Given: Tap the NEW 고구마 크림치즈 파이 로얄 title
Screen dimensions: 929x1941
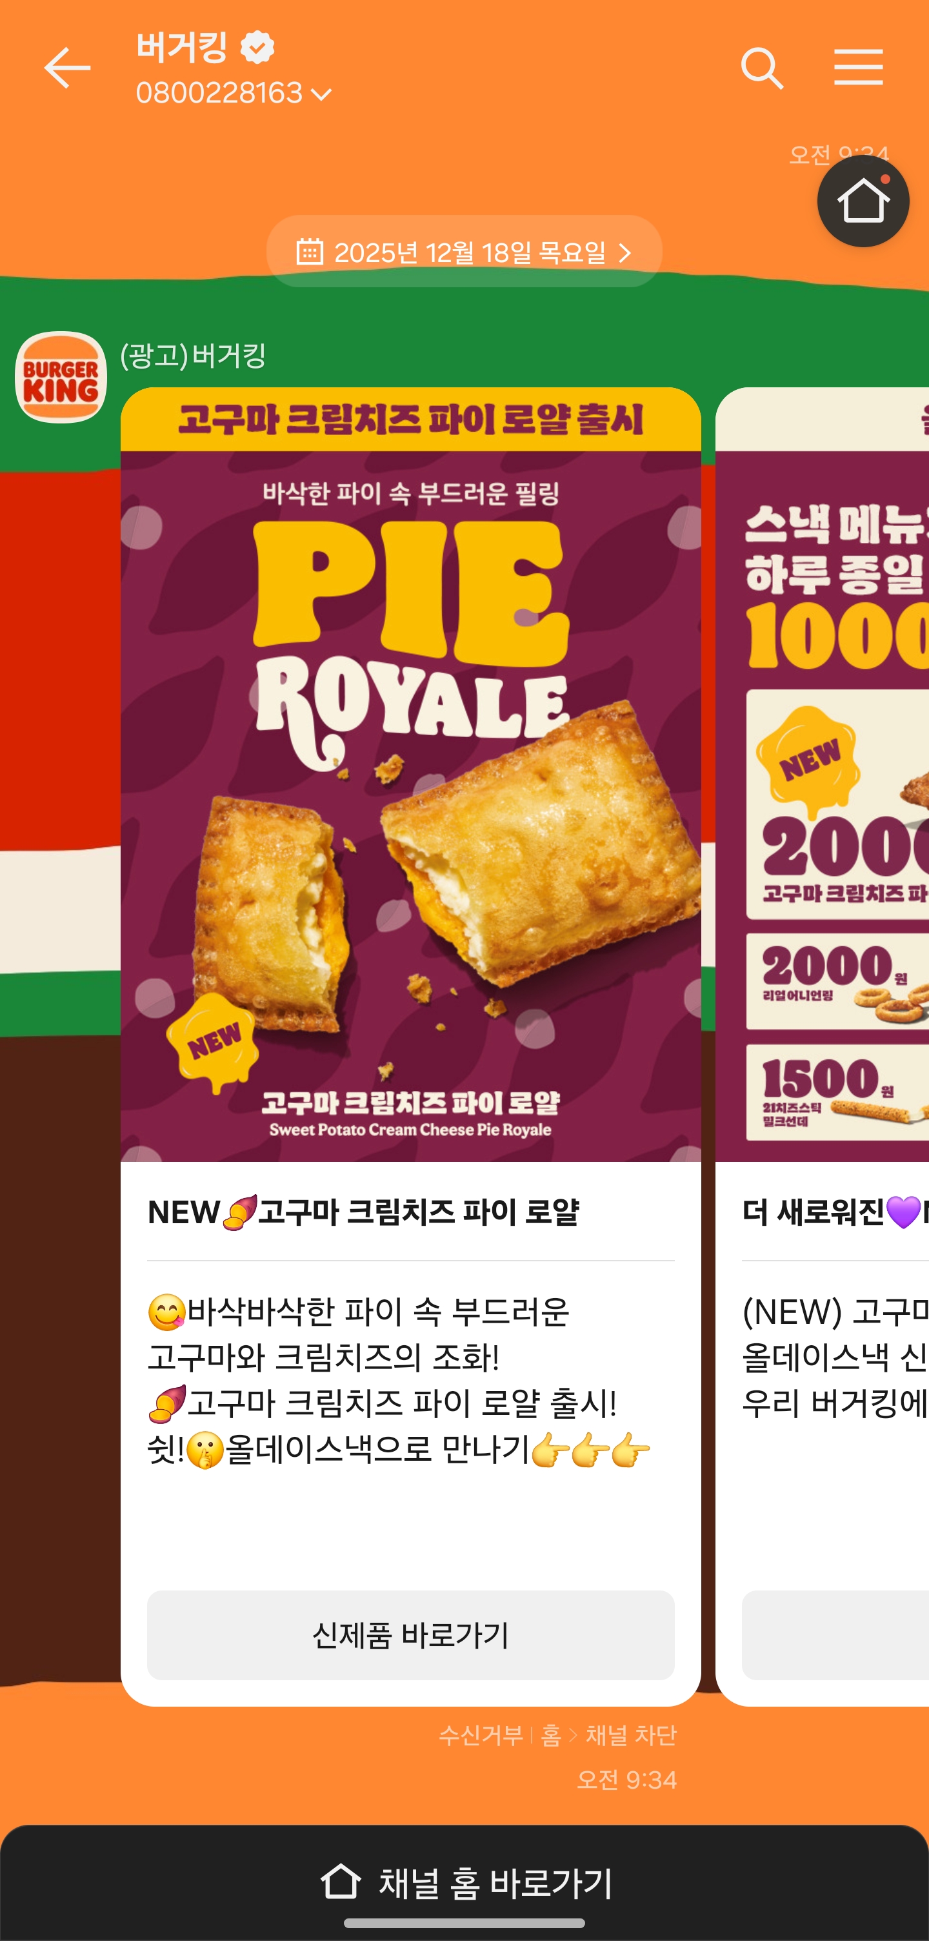Looking at the screenshot, I should [x=364, y=1212].
